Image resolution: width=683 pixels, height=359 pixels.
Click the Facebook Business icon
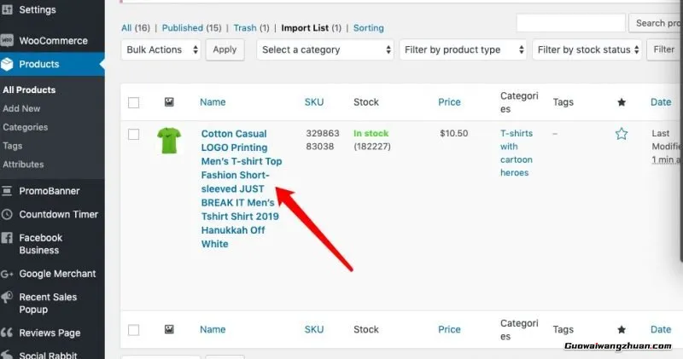click(x=8, y=238)
